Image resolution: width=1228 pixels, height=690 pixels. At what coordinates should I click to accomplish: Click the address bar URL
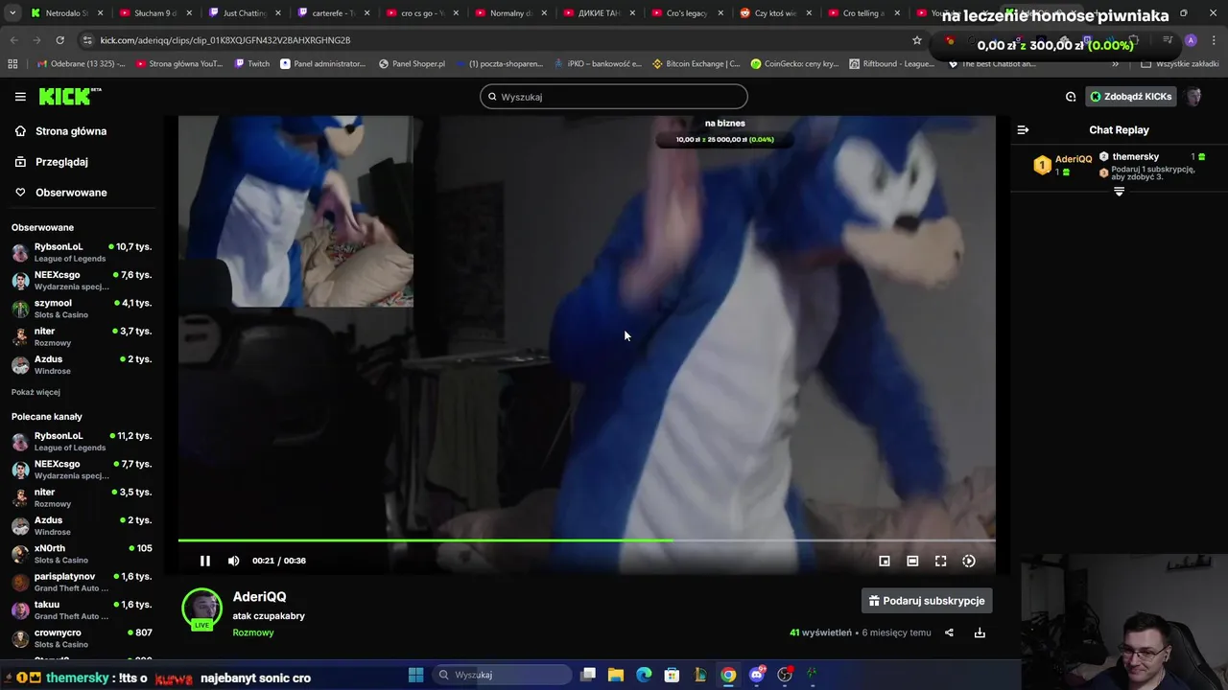point(225,40)
